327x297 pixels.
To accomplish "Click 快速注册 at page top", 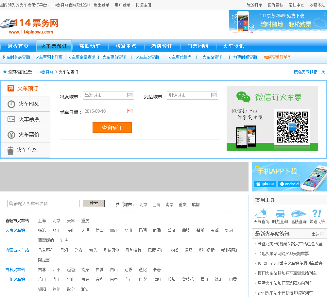I will click(x=143, y=5).
